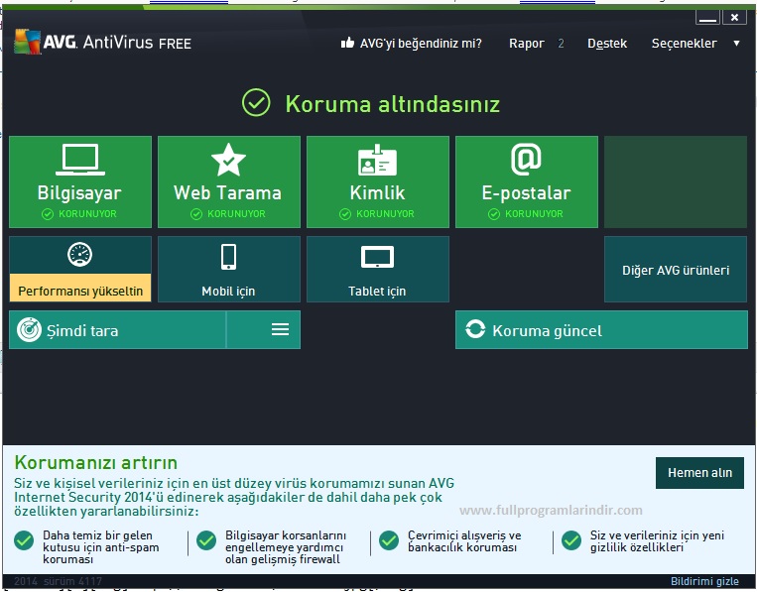Screen dimensions: 757x592
Task: Open the Kimlik ID card icon
Action: (378, 160)
